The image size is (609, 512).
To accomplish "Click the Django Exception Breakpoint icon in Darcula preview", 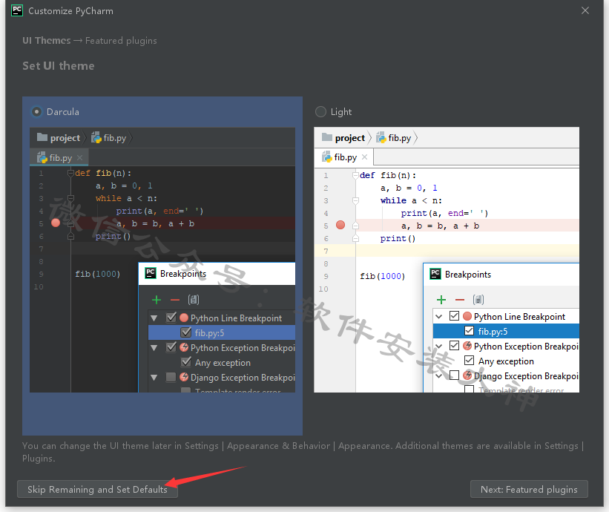I will coord(184,377).
